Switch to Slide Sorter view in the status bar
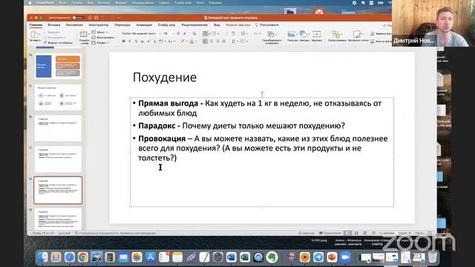 356,233
